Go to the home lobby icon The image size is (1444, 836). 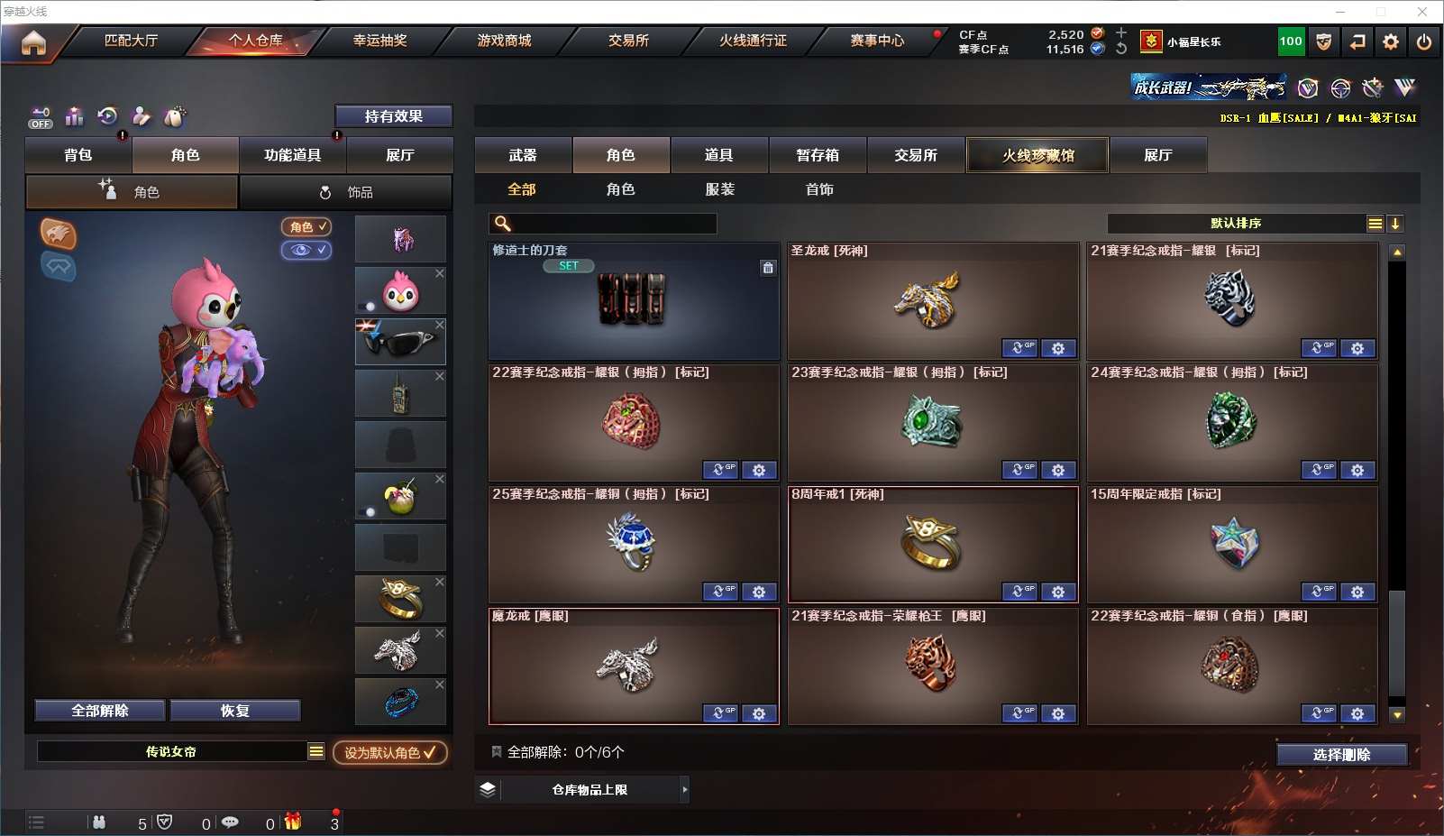33,42
